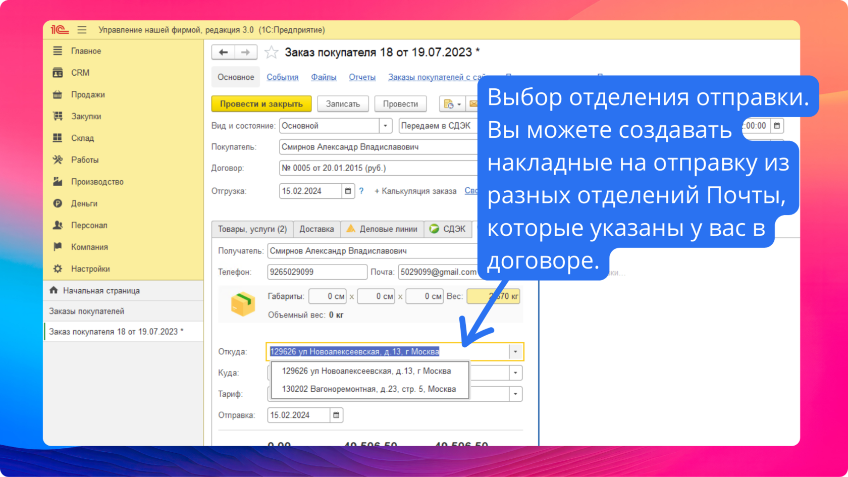Open the Склад section

click(82, 138)
